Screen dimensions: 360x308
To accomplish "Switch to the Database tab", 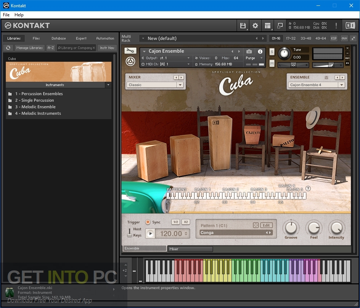I will (58, 38).
